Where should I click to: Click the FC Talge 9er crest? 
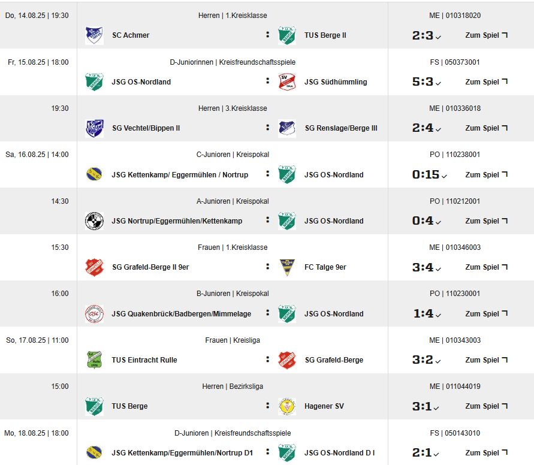click(287, 267)
